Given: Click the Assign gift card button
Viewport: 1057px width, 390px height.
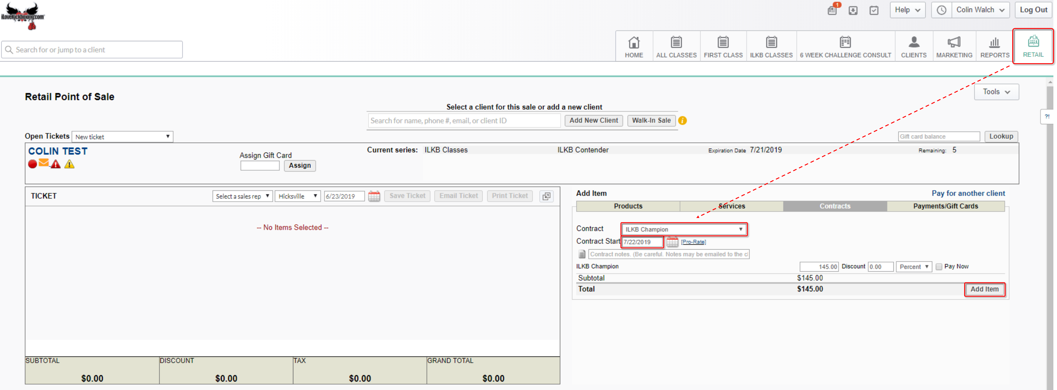Looking at the screenshot, I should click(300, 166).
